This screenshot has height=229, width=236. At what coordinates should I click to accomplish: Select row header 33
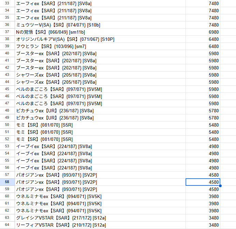[7, 3]
